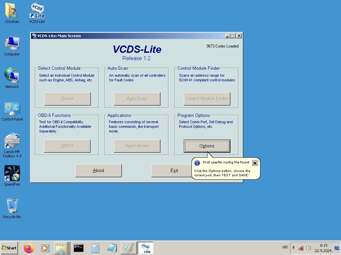341x255 pixels.
Task: Switch to VCDS-Lite taskbar button
Action: [x=146, y=248]
